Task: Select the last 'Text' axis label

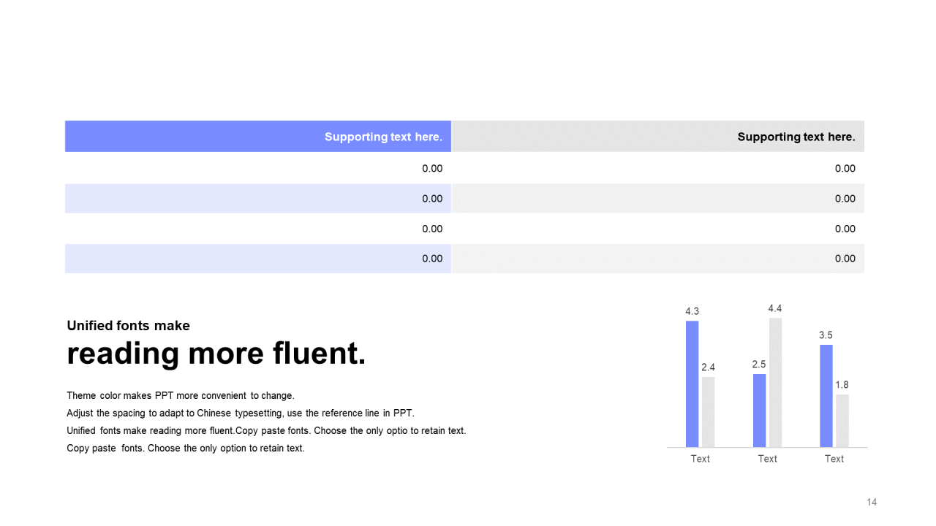Action: 834,459
